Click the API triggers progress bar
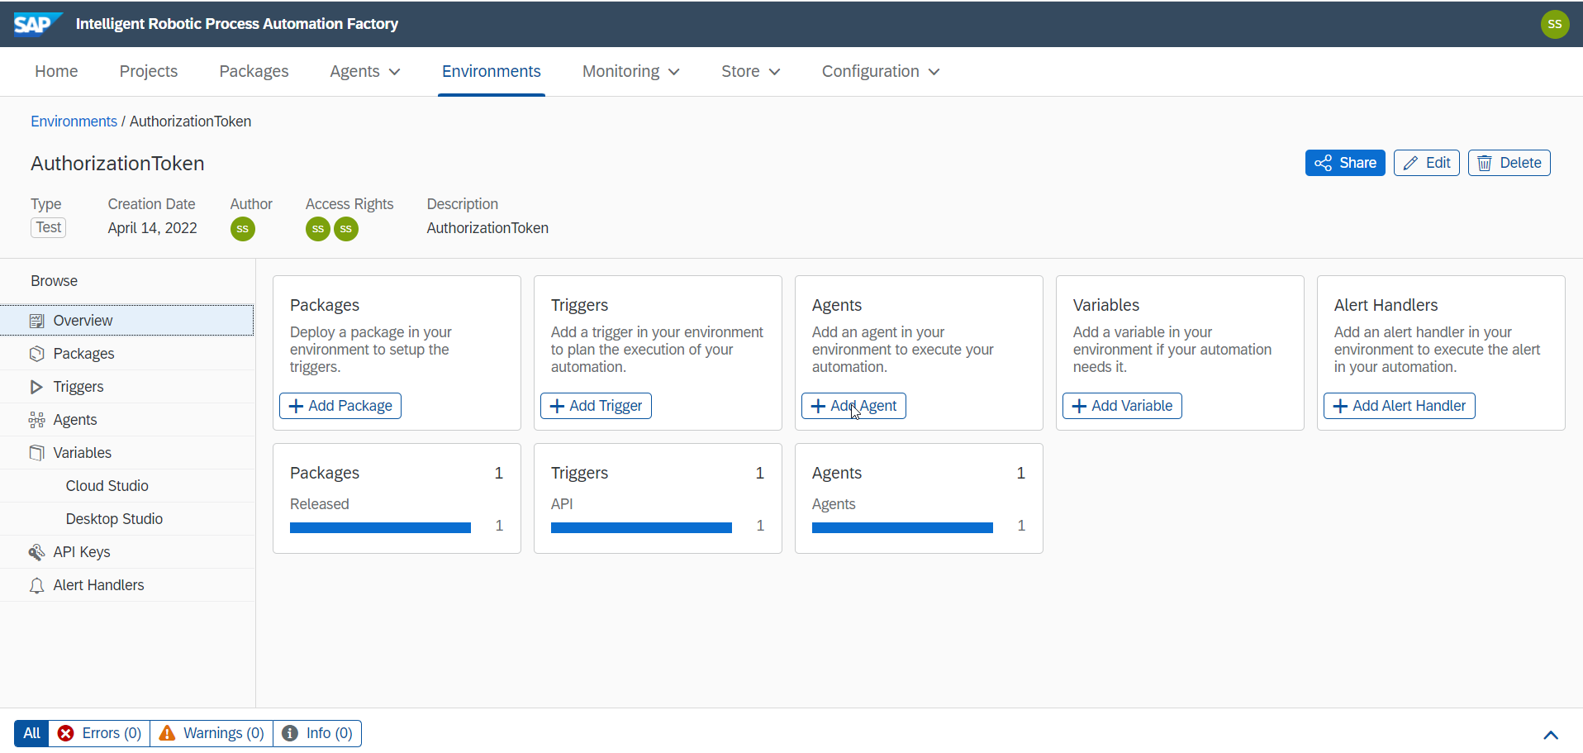 coord(641,527)
